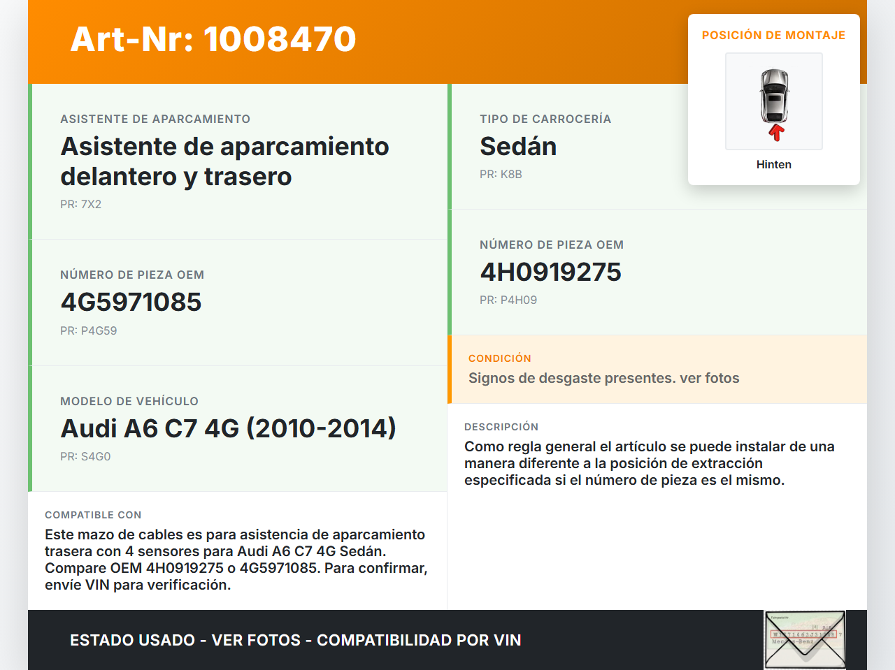Select the Art-Nr: 1008470 heading
895x670 pixels.
(x=213, y=39)
